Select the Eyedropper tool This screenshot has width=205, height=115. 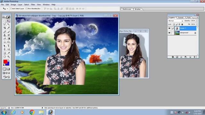coord(9,53)
